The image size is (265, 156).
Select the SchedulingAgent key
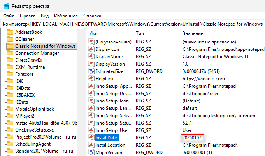(33, 144)
